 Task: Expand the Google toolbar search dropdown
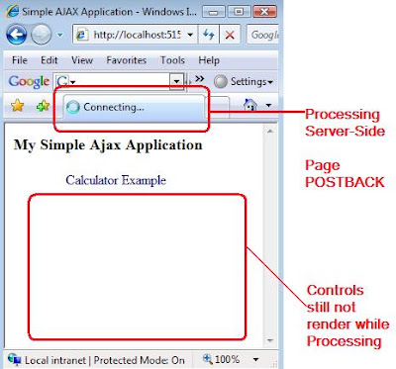click(177, 81)
